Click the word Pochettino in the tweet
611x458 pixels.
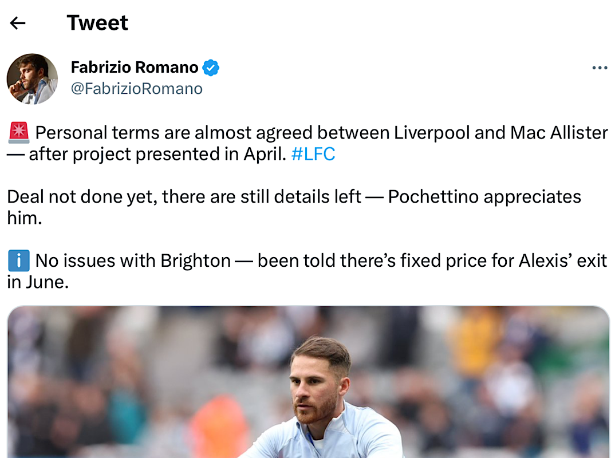[x=433, y=197]
